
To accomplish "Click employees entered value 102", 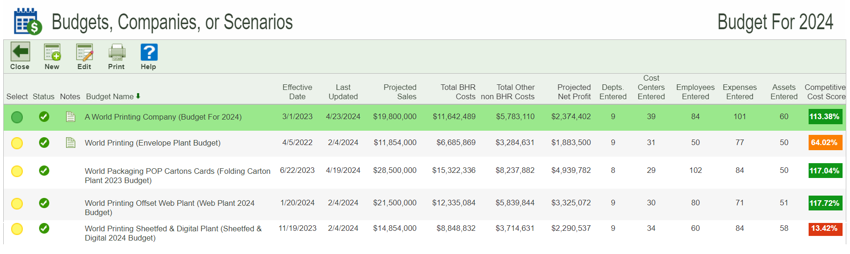I will coord(696,171).
